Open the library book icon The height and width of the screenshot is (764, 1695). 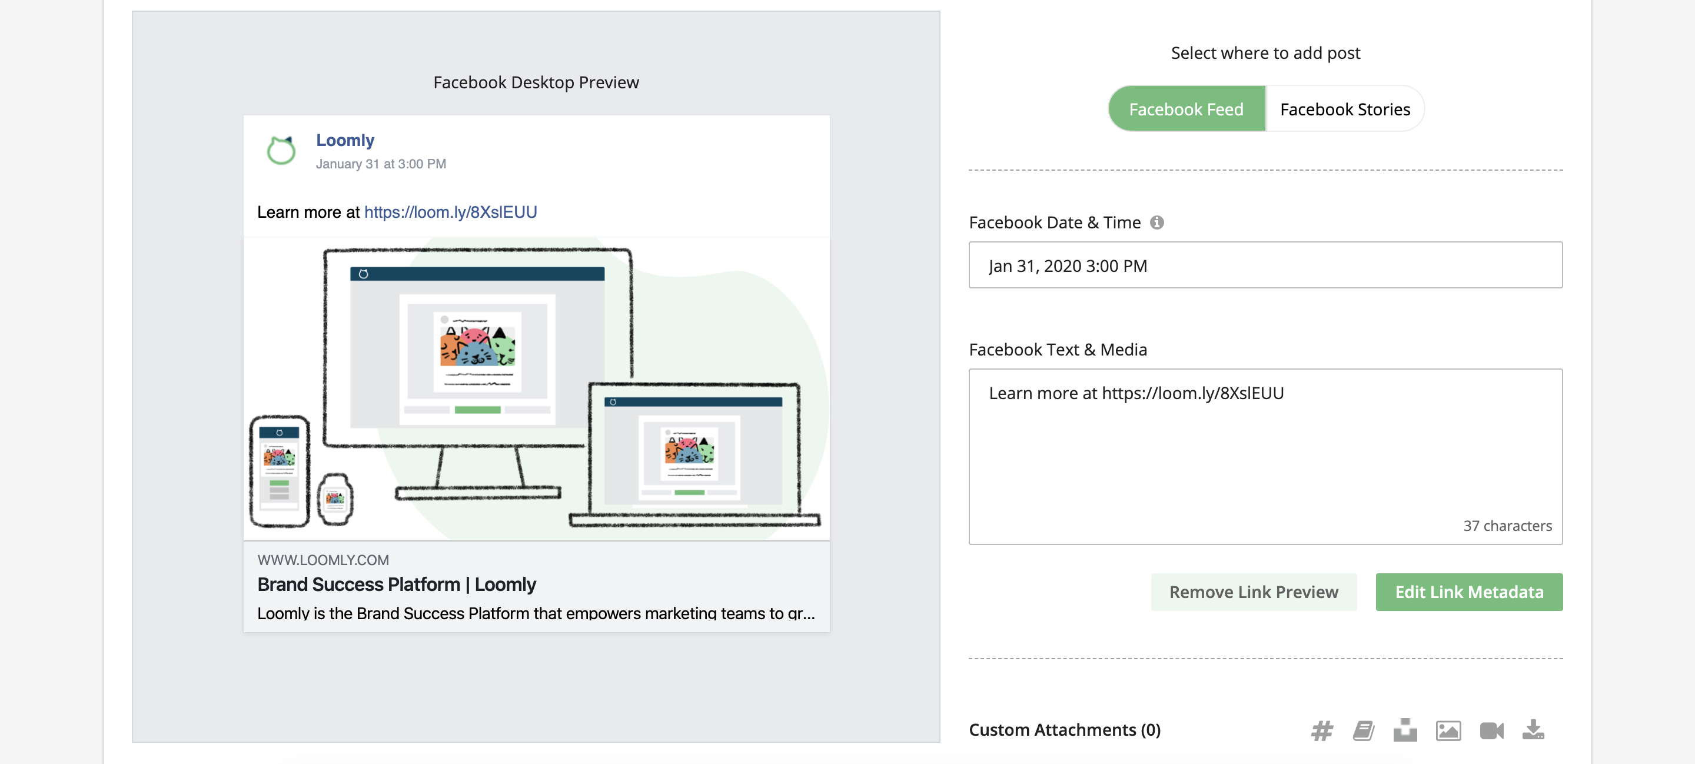tap(1364, 730)
